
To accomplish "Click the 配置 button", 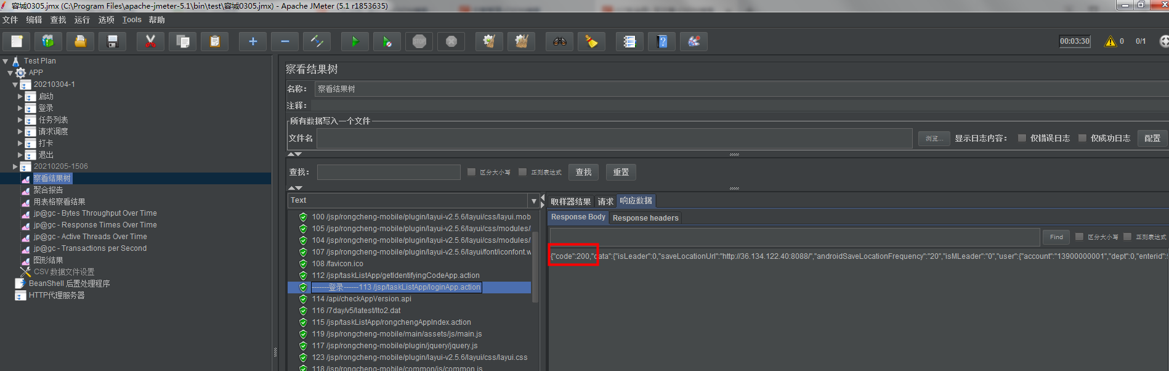I will tap(1152, 138).
